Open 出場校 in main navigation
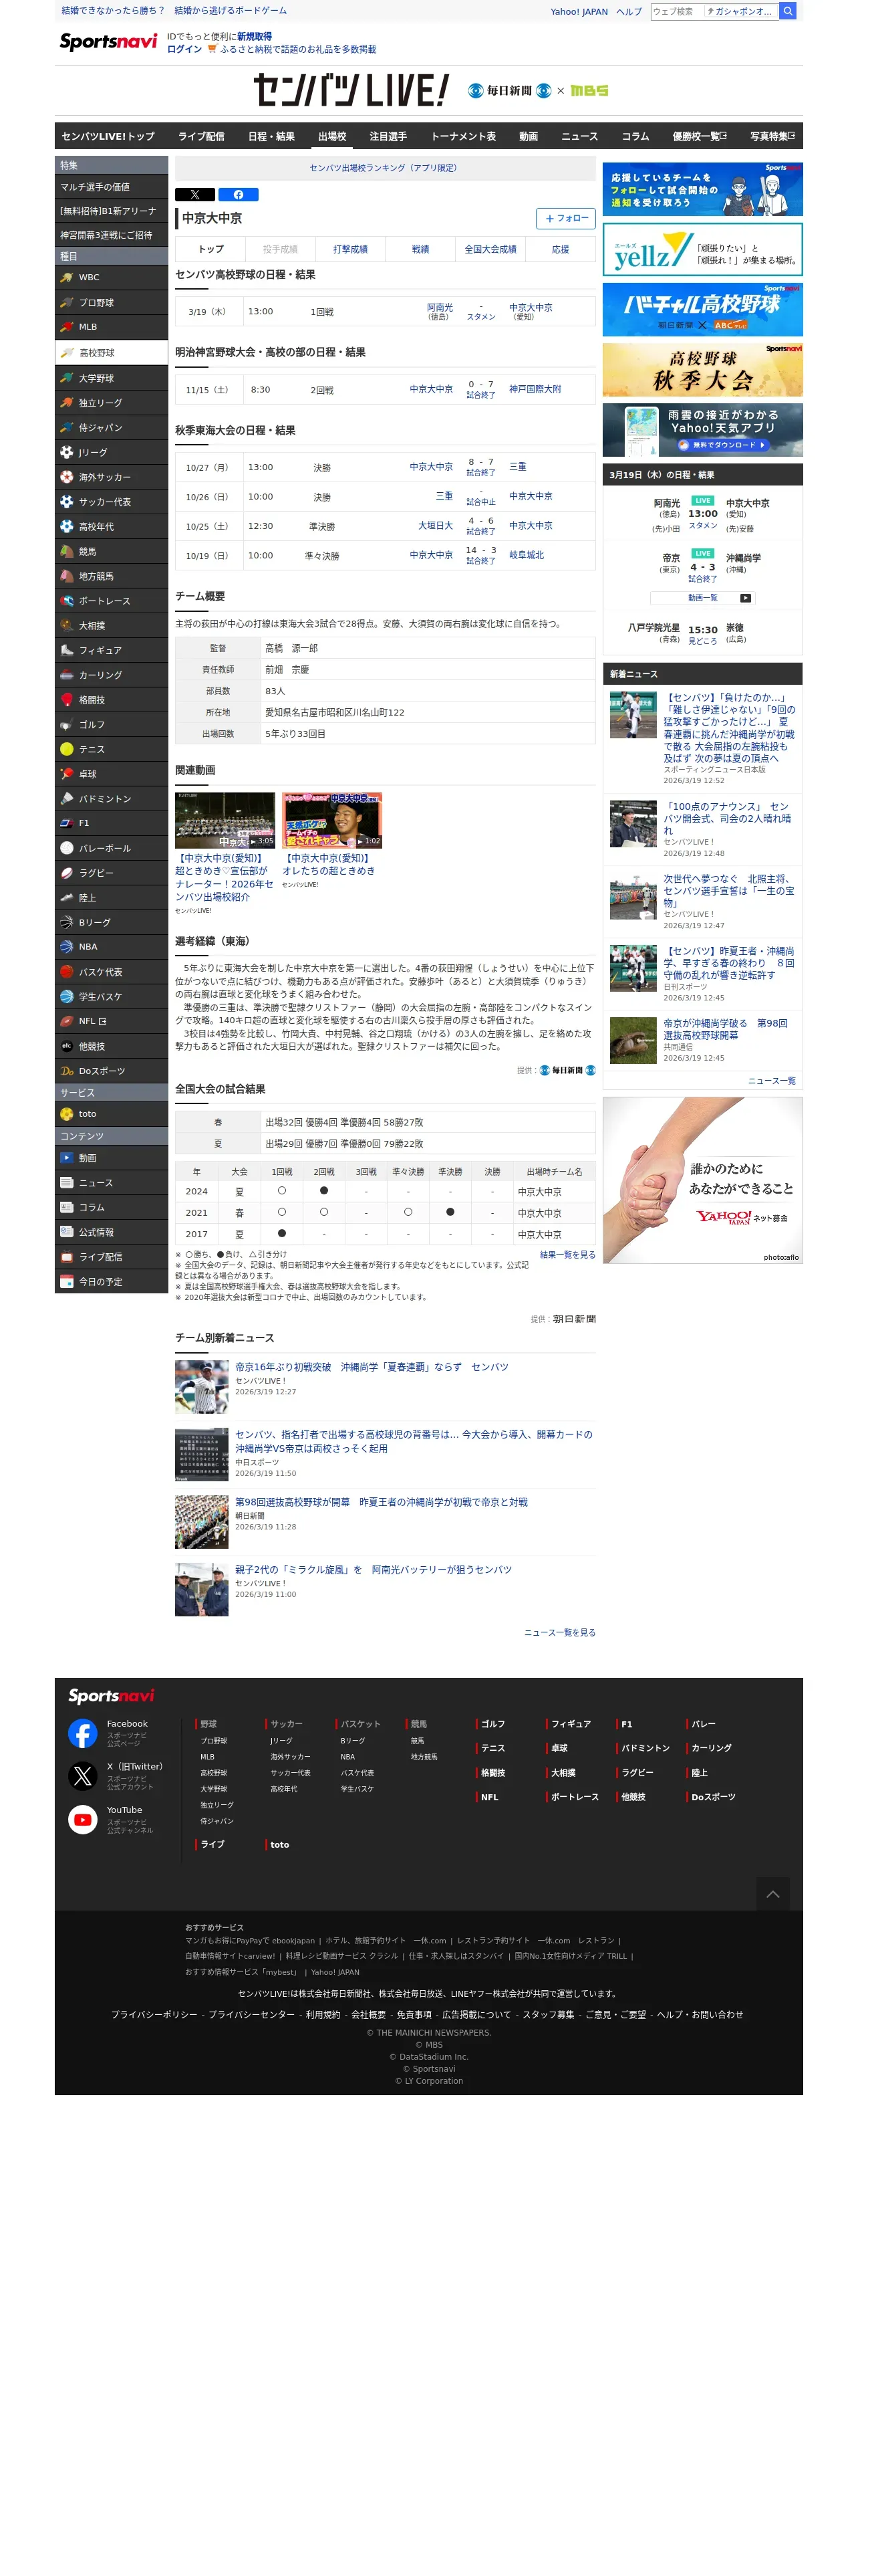Image resolution: width=870 pixels, height=2576 pixels. pyautogui.click(x=331, y=136)
